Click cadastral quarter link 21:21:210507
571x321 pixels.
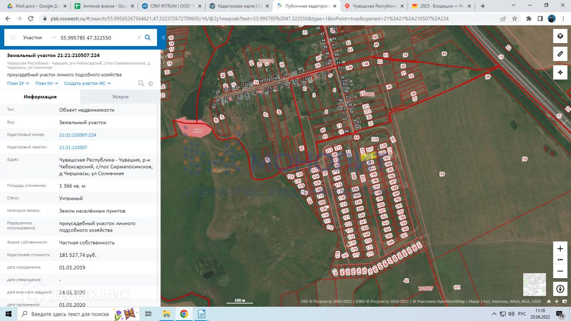(x=73, y=147)
